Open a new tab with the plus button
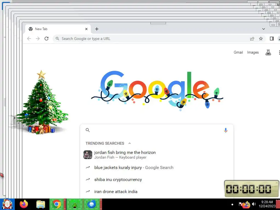 pyautogui.click(x=97, y=29)
